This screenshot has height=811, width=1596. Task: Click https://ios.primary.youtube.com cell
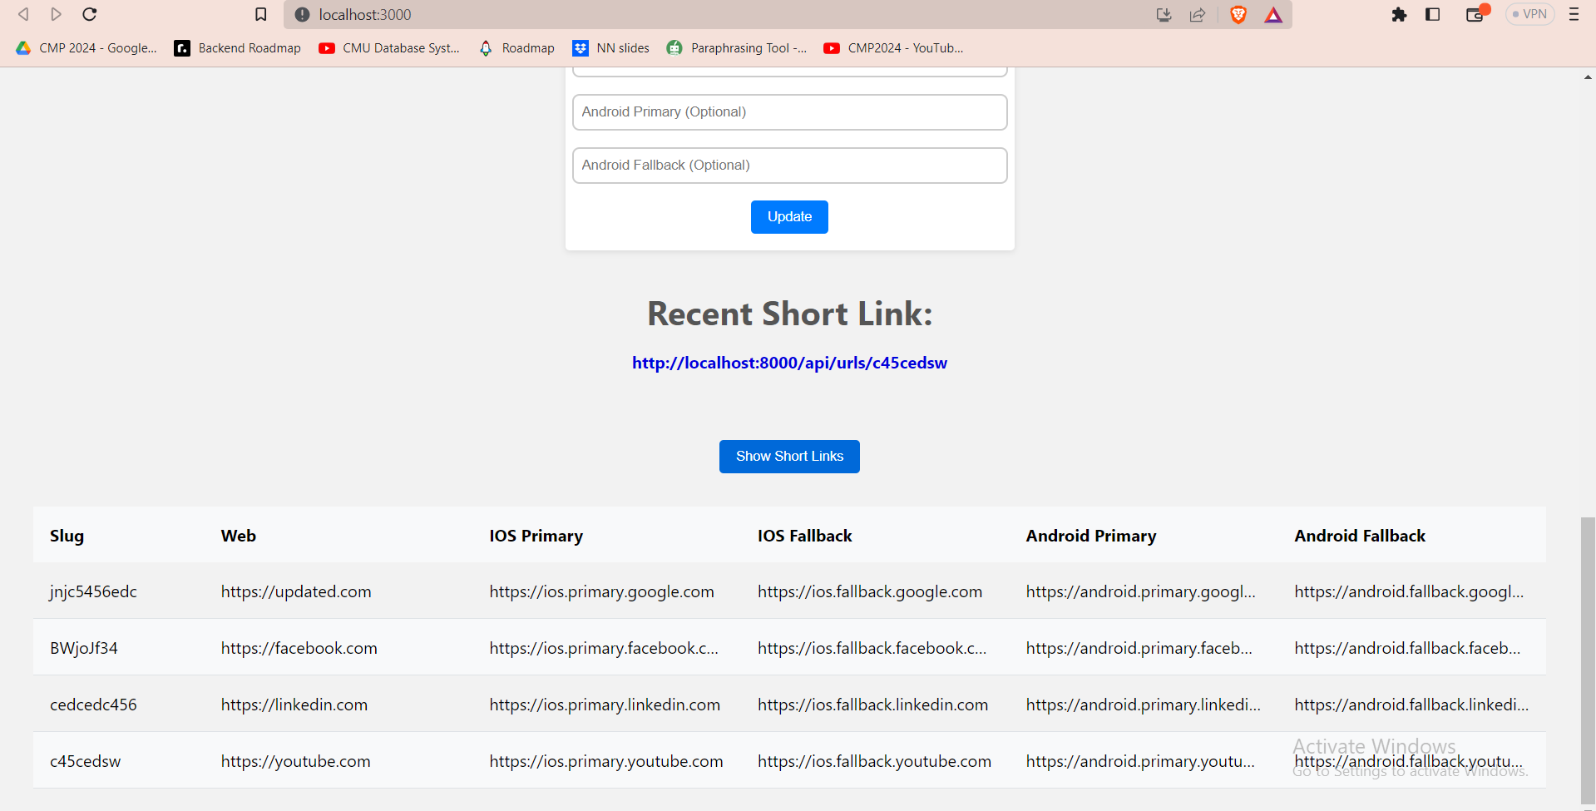tap(606, 761)
